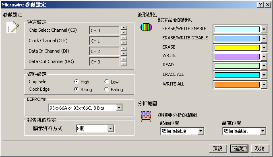
Task: Decrease the Data Out Channel value
Action: pyautogui.click(x=124, y=64)
